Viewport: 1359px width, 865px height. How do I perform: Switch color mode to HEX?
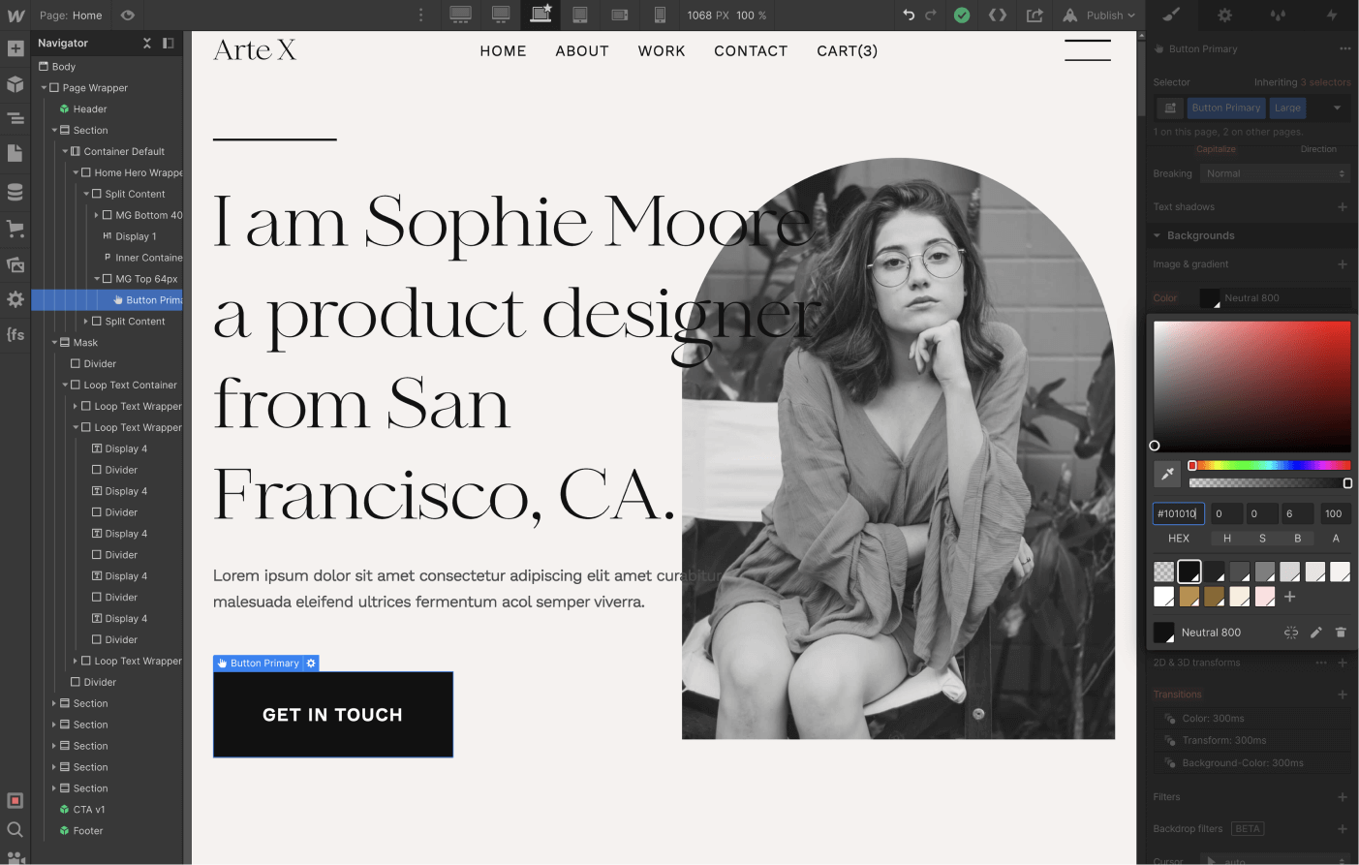tap(1178, 538)
